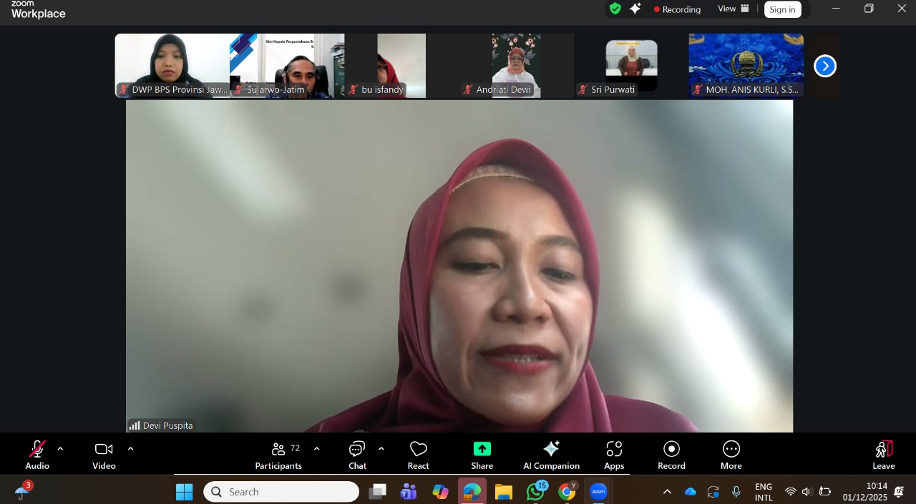Expand the Participants options arrow
The width and height of the screenshot is (916, 504).
point(316,449)
